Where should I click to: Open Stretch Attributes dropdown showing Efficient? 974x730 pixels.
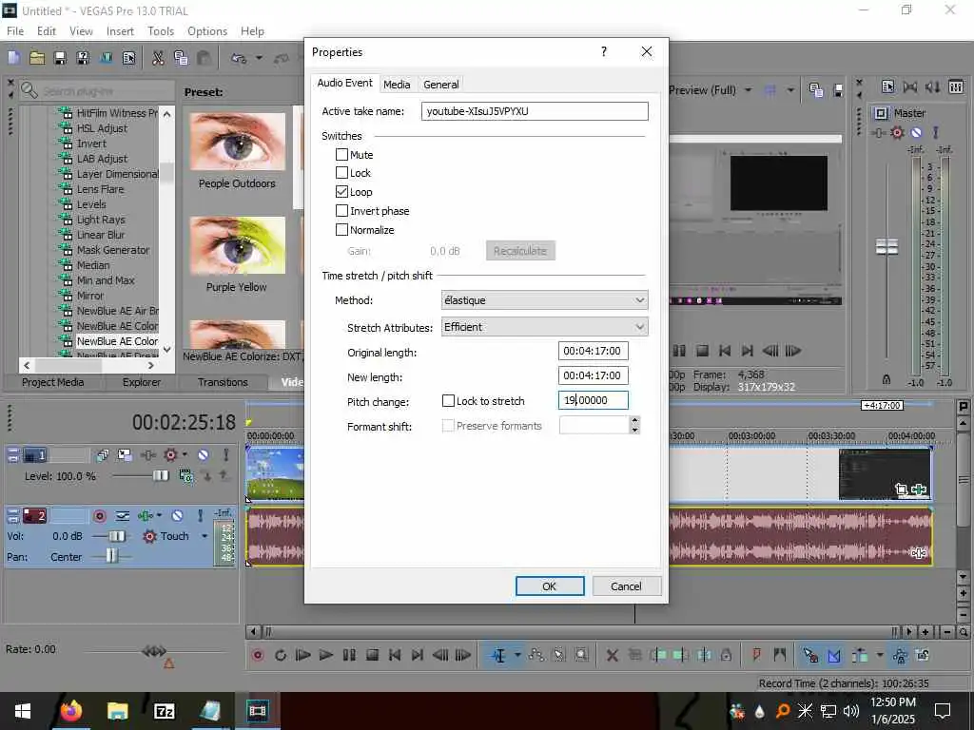point(544,327)
